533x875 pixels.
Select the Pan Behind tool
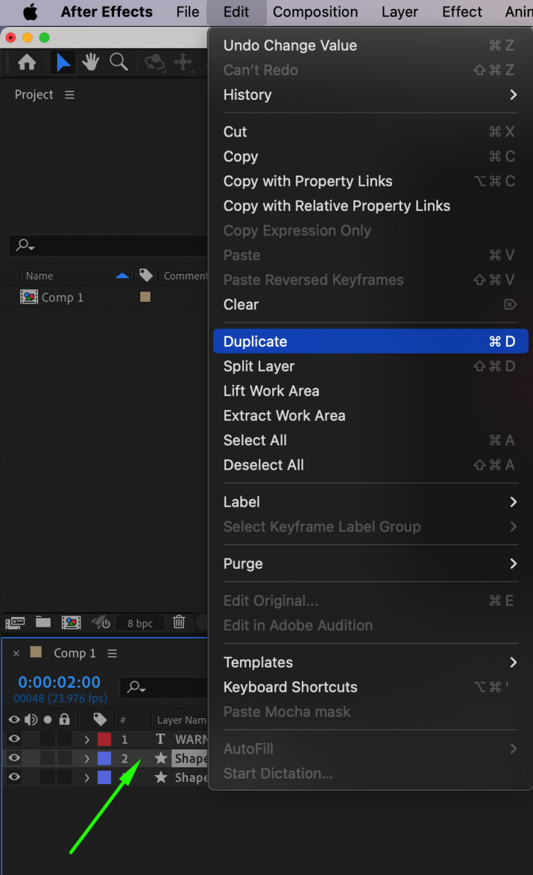[184, 63]
